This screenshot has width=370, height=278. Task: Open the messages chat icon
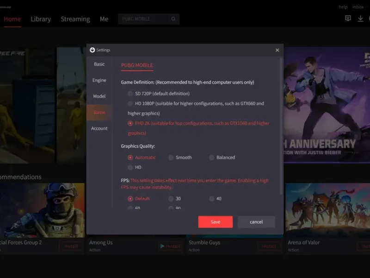pos(348,19)
